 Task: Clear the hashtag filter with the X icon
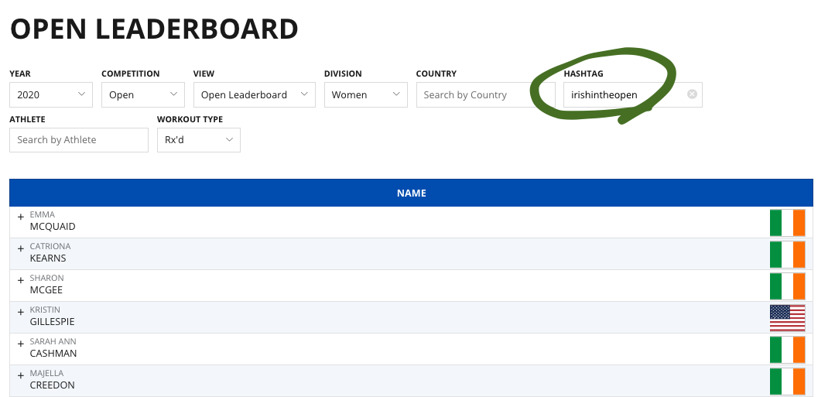[692, 94]
